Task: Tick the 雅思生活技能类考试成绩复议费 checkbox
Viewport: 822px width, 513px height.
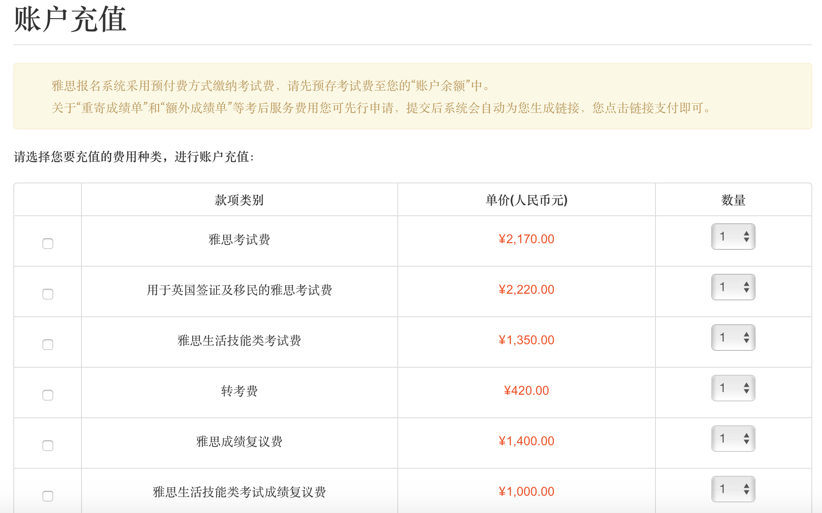Action: pos(48,496)
